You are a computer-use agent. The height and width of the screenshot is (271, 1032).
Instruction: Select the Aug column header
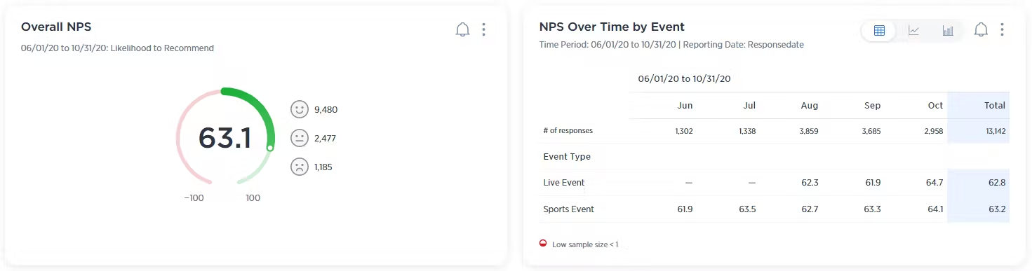point(809,106)
